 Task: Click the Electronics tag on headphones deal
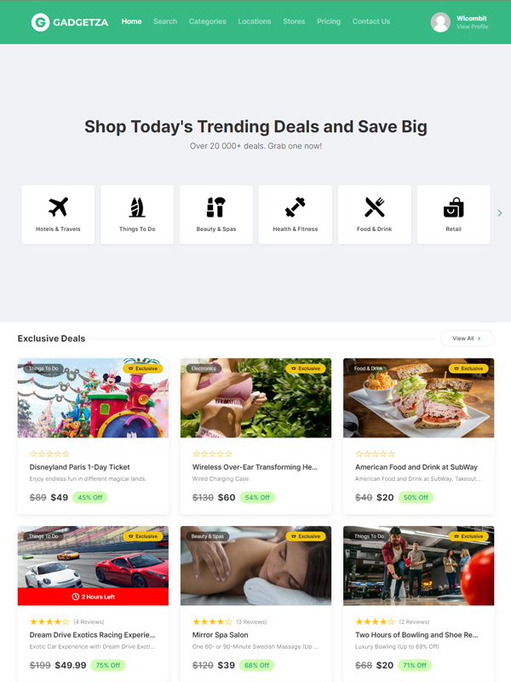[204, 368]
